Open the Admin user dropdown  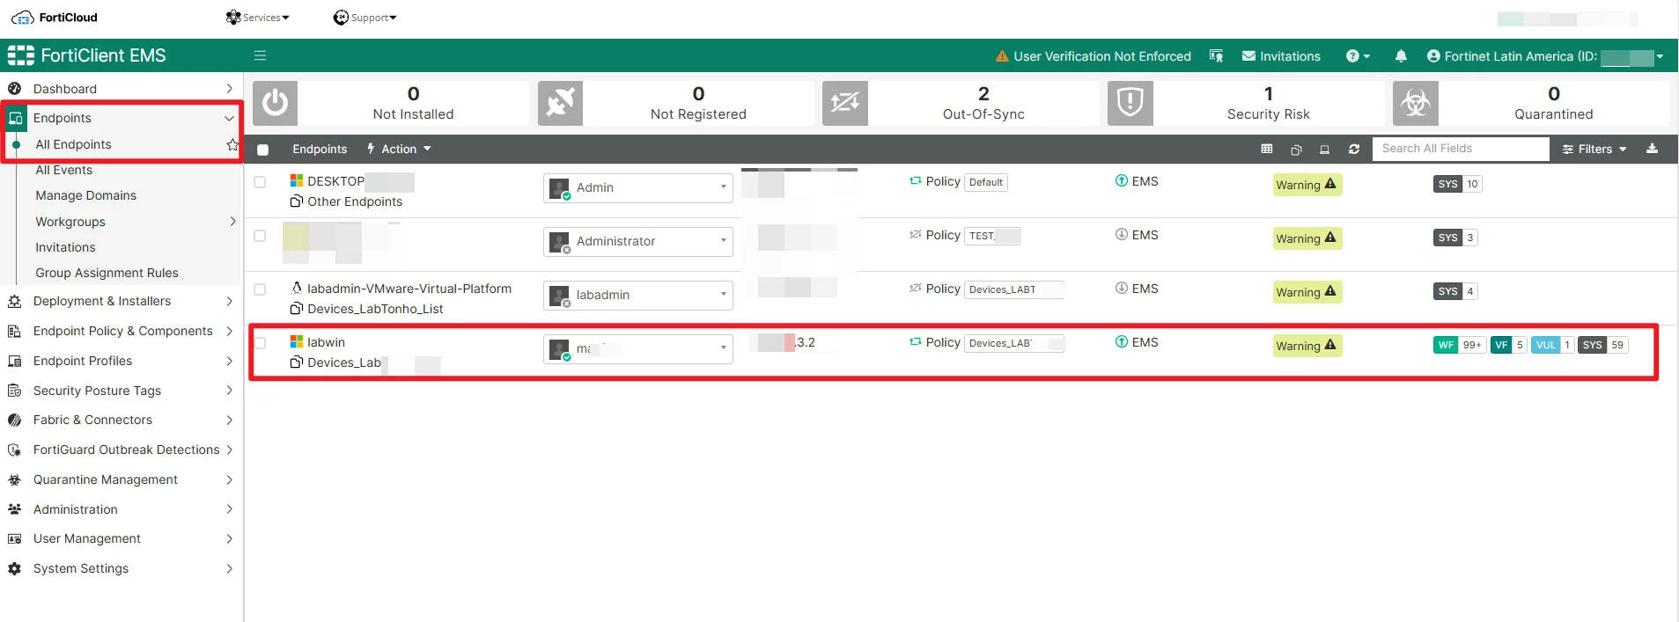[x=638, y=187]
